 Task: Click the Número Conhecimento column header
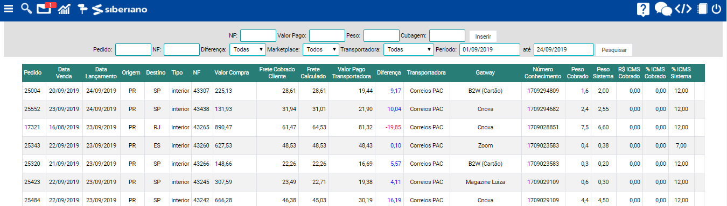coord(543,72)
